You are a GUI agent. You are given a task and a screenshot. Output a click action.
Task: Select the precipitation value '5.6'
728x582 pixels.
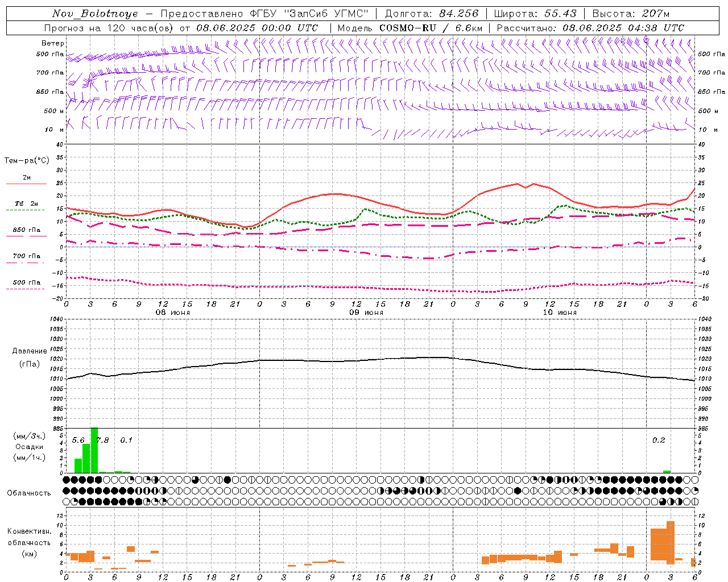(78, 440)
